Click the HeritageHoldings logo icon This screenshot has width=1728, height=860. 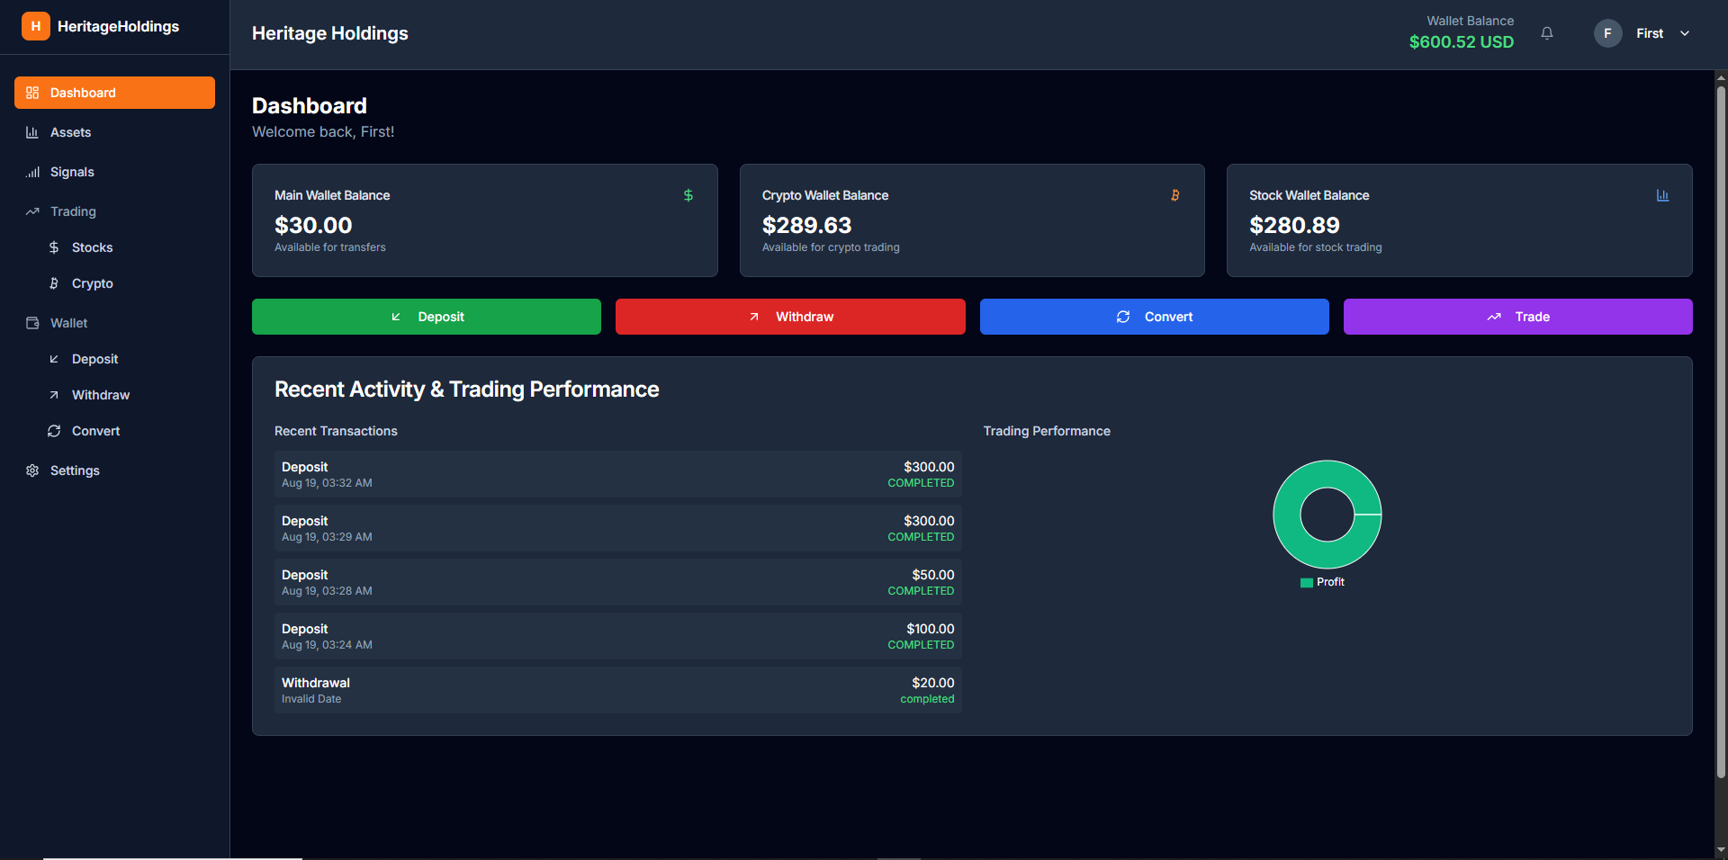point(35,26)
